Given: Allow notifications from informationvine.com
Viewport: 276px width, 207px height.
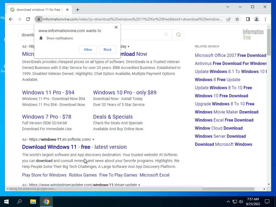Looking at the screenshot, I should (x=88, y=50).
